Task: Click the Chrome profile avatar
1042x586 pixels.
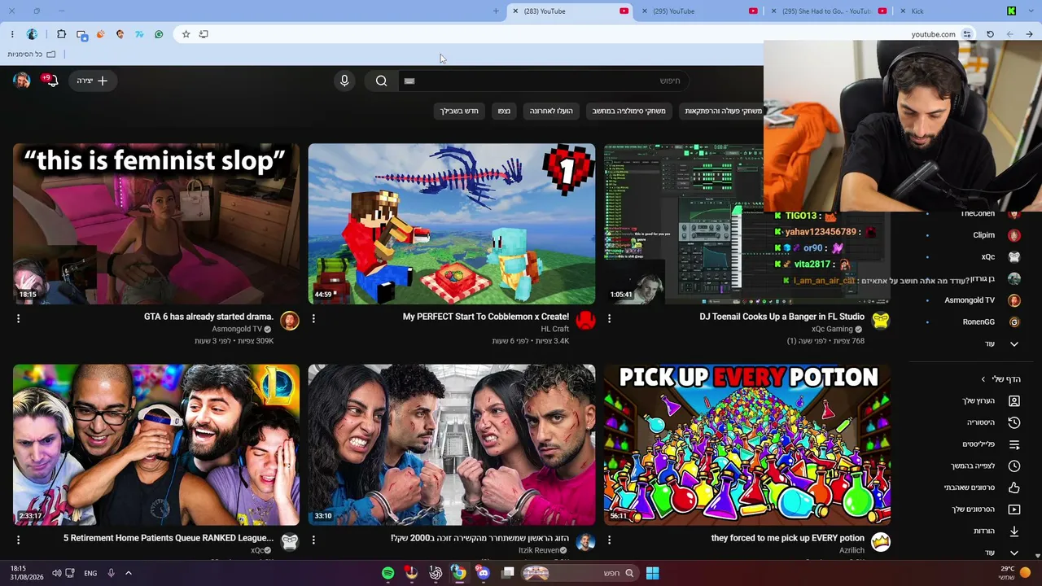Action: click(32, 34)
